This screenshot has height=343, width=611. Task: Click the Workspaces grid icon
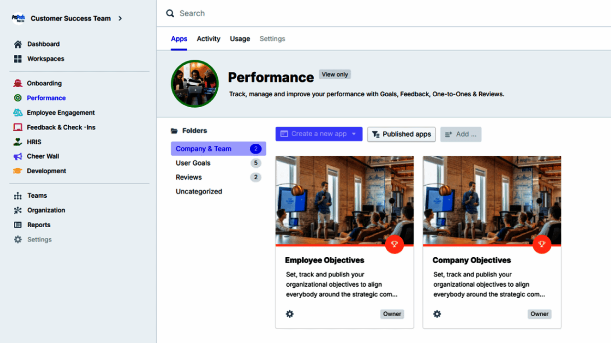point(18,59)
